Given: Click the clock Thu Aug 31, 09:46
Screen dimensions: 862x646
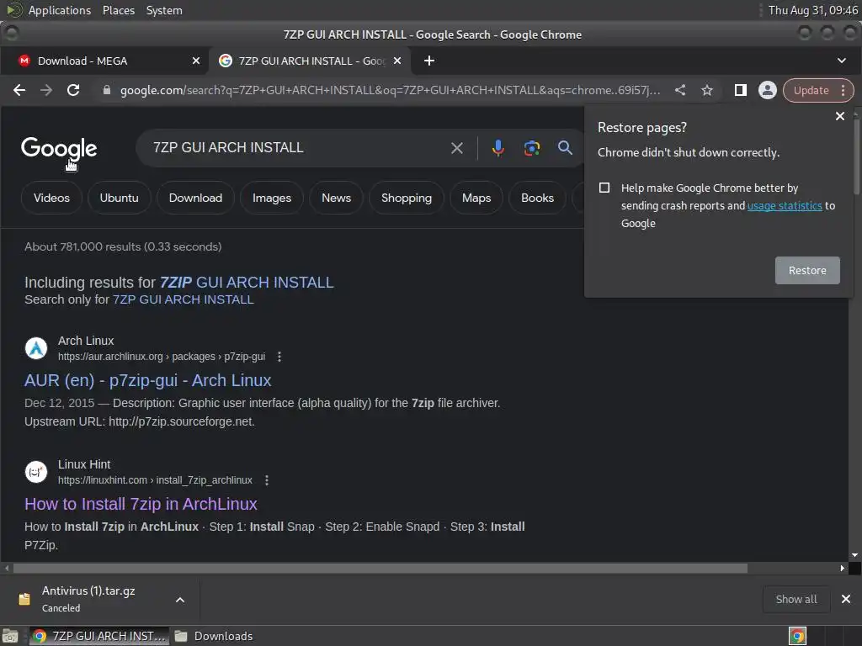Looking at the screenshot, I should 812,10.
